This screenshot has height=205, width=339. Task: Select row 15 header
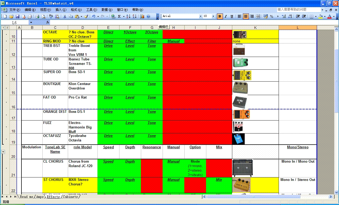point(13,88)
